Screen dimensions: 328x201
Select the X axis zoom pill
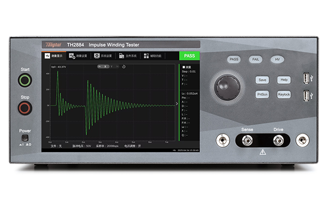tap(103, 66)
